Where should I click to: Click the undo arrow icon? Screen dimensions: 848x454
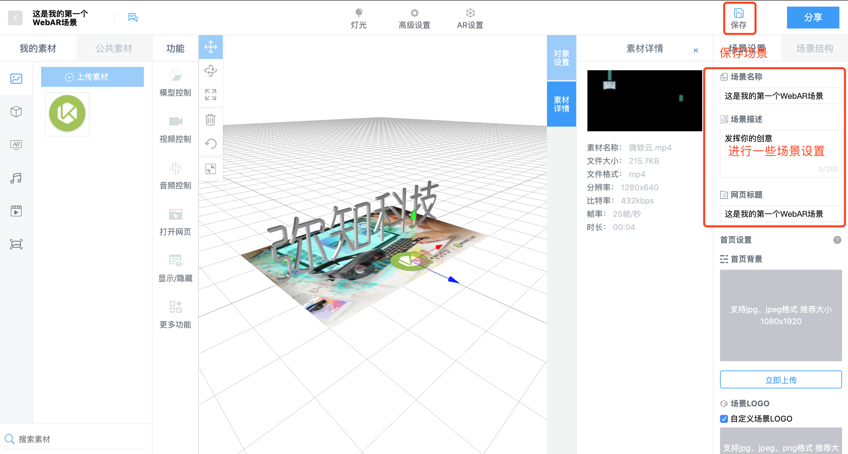click(x=211, y=143)
